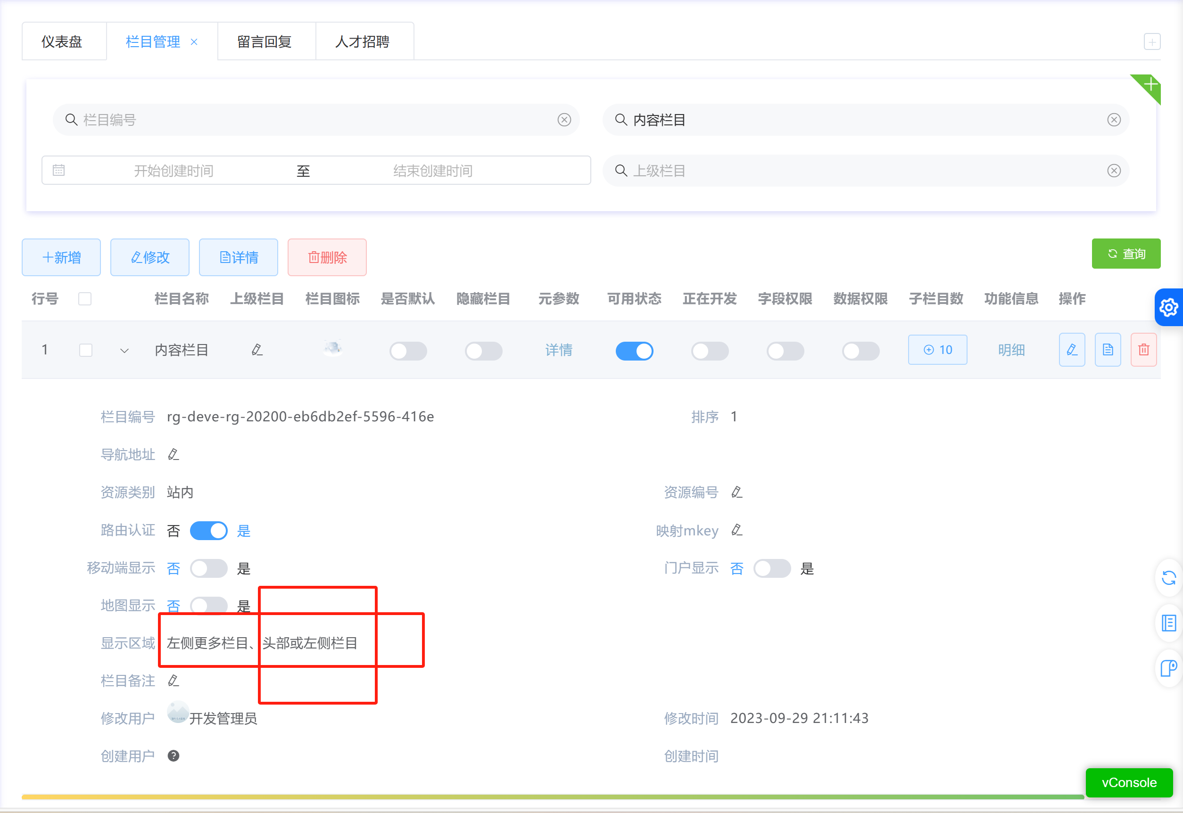
Task: Clear the 内容栏目 search field
Action: point(1114,120)
